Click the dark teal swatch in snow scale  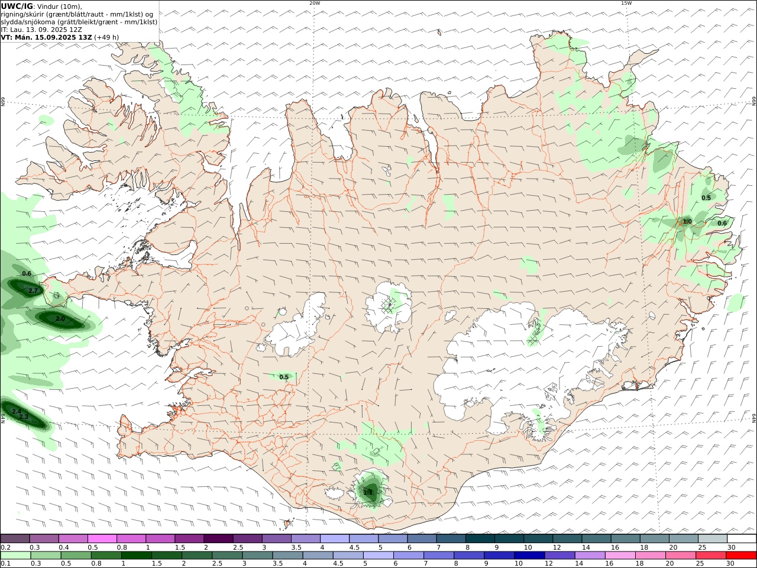tap(480, 538)
